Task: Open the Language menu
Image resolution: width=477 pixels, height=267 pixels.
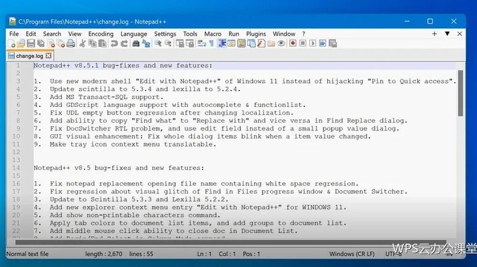Action: pos(134,34)
